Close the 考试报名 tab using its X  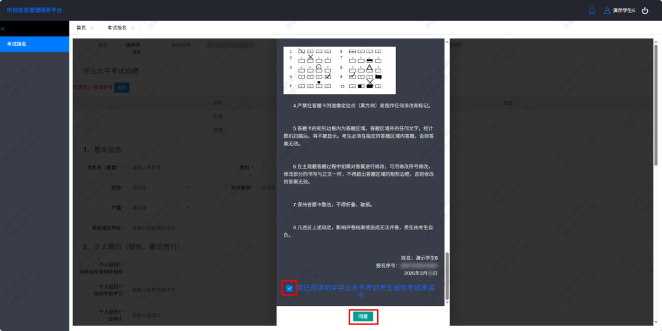(x=132, y=28)
